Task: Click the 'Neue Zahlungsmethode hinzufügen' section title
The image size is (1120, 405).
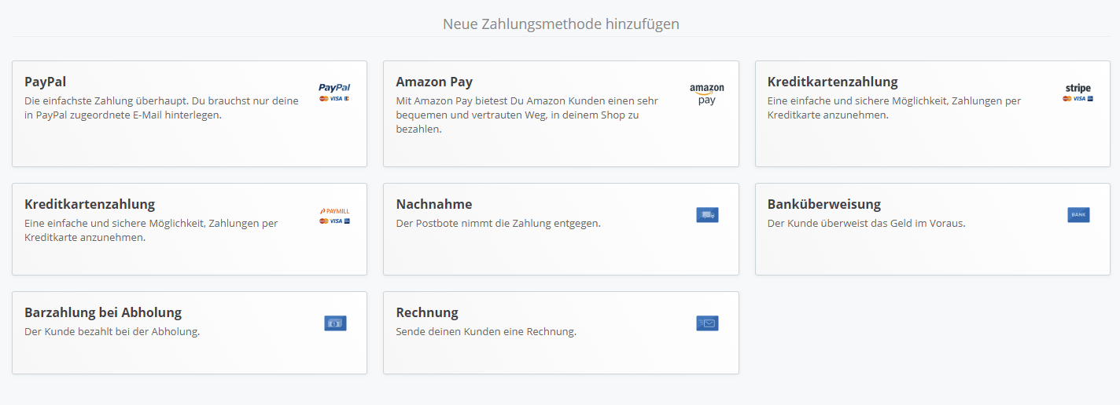Action: tap(561, 24)
